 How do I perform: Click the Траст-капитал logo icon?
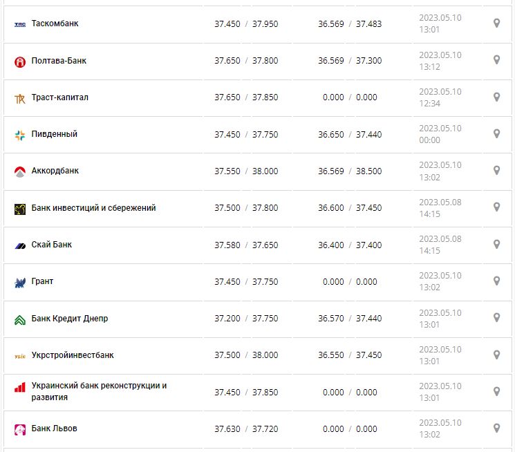click(19, 98)
